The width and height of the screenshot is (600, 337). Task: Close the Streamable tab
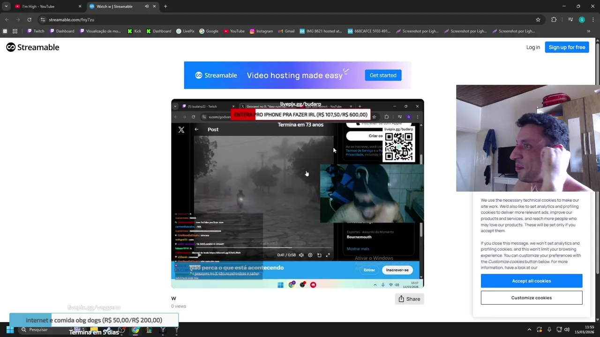point(154,7)
